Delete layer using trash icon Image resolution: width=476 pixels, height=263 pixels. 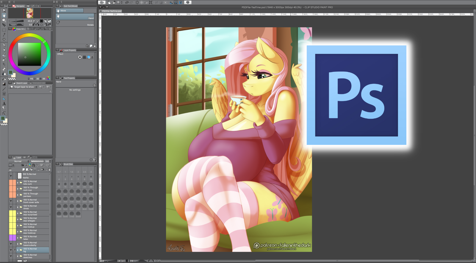click(x=49, y=169)
